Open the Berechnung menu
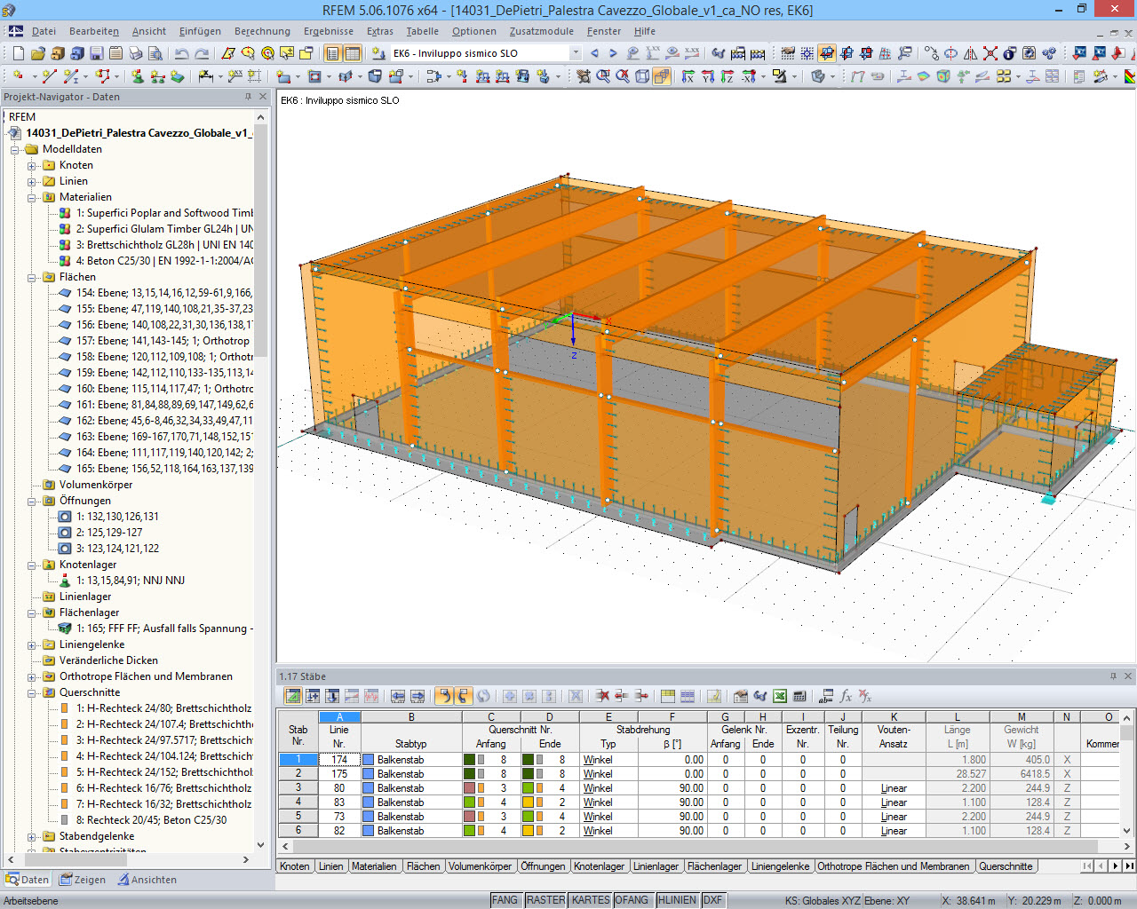 click(262, 31)
